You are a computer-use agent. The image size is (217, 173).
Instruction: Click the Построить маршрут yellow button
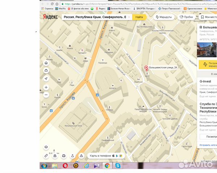[208, 65]
